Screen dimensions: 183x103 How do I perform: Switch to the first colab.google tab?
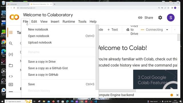click(x=17, y=4)
